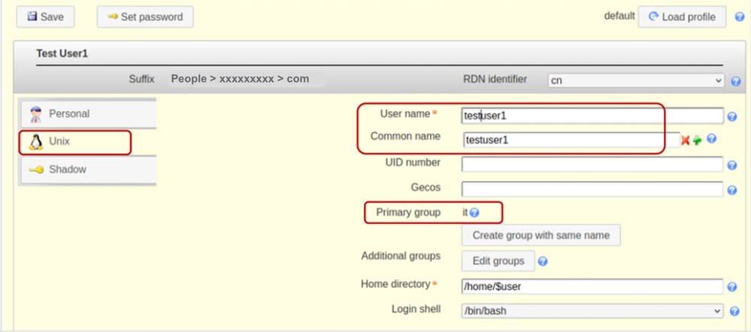Image resolution: width=751 pixels, height=332 pixels.
Task: Focus the User name input field
Action: (592, 116)
